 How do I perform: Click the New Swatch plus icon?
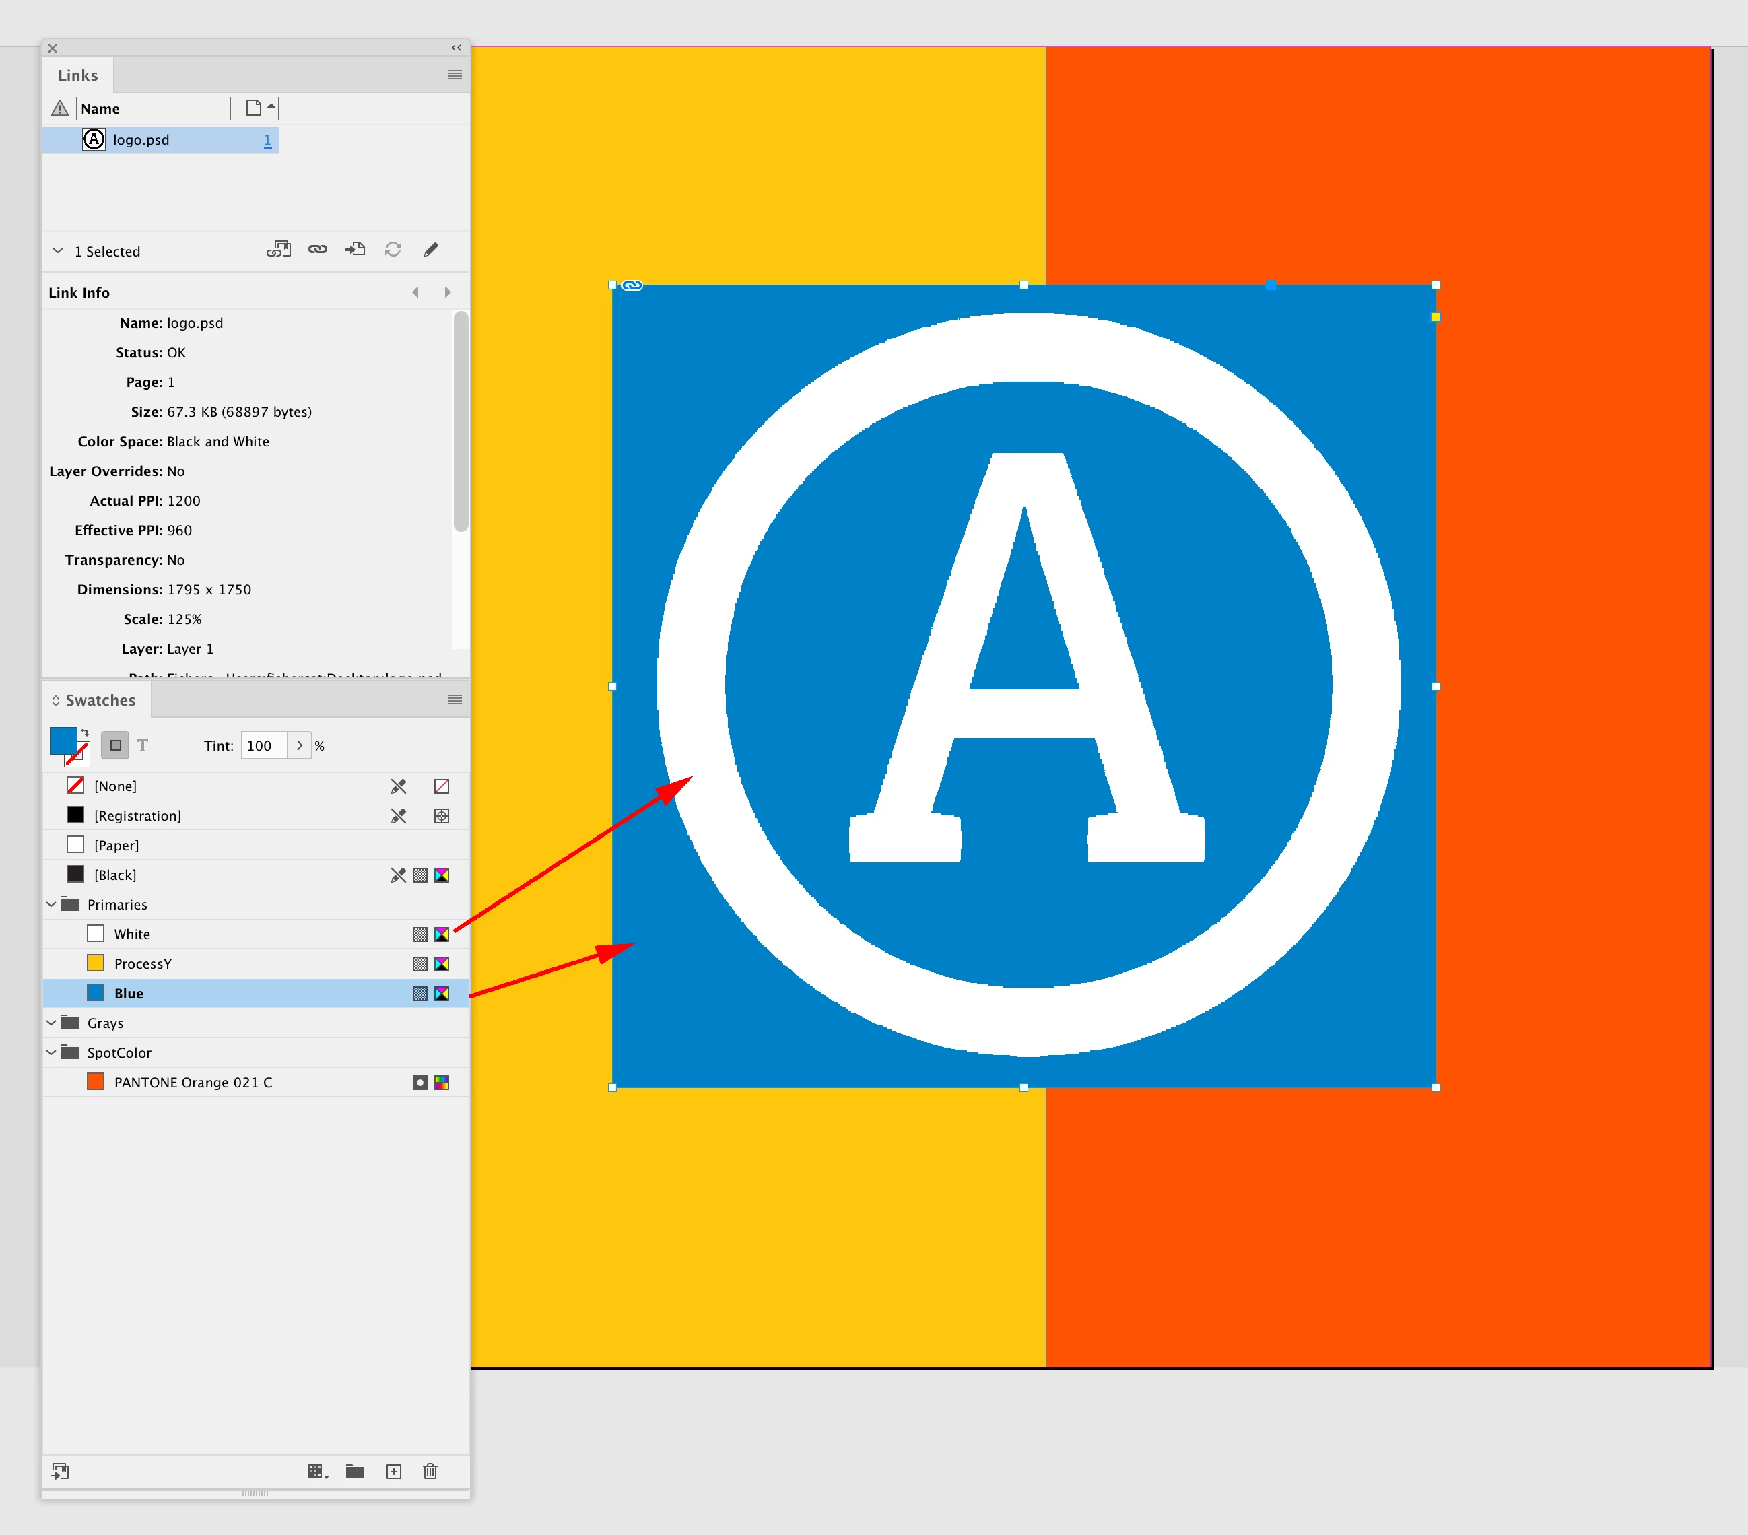[x=393, y=1471]
